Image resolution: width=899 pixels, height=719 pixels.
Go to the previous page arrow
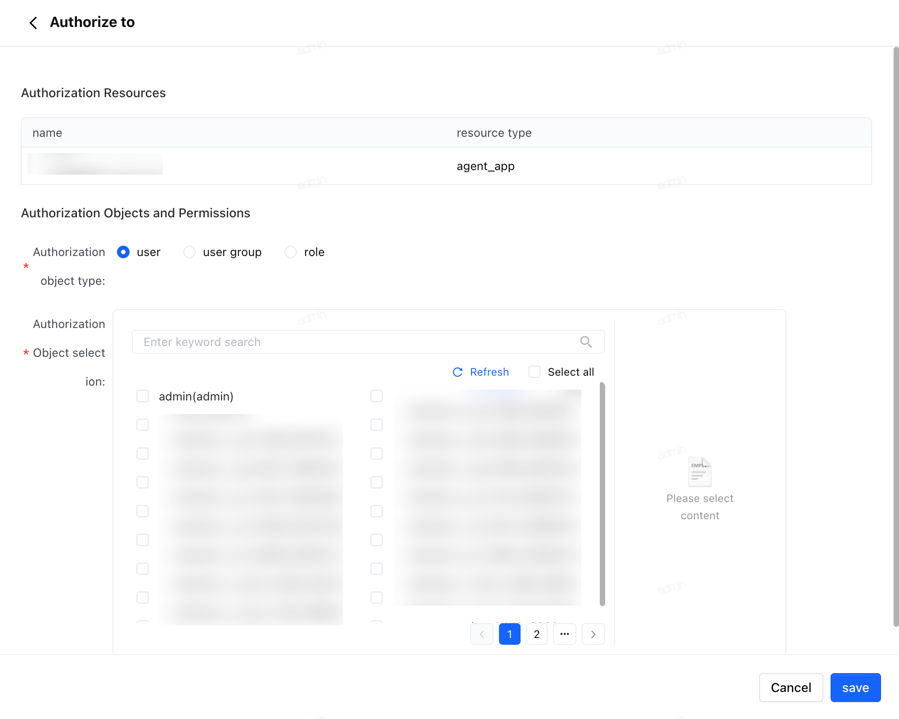point(482,634)
